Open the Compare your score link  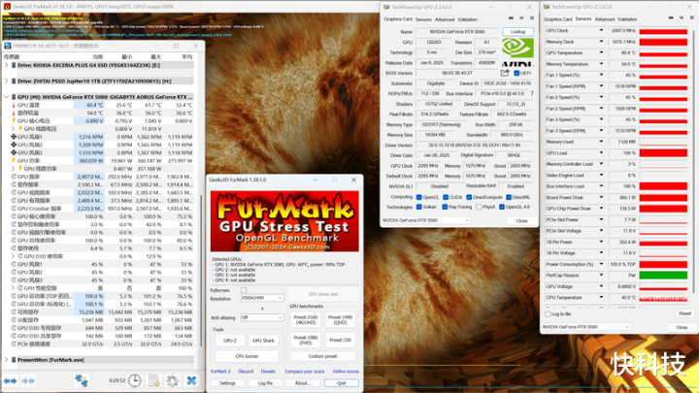click(305, 371)
